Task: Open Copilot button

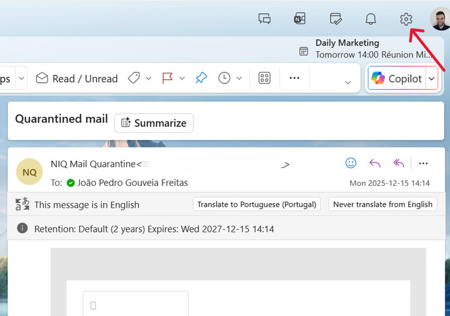Action: pos(397,78)
